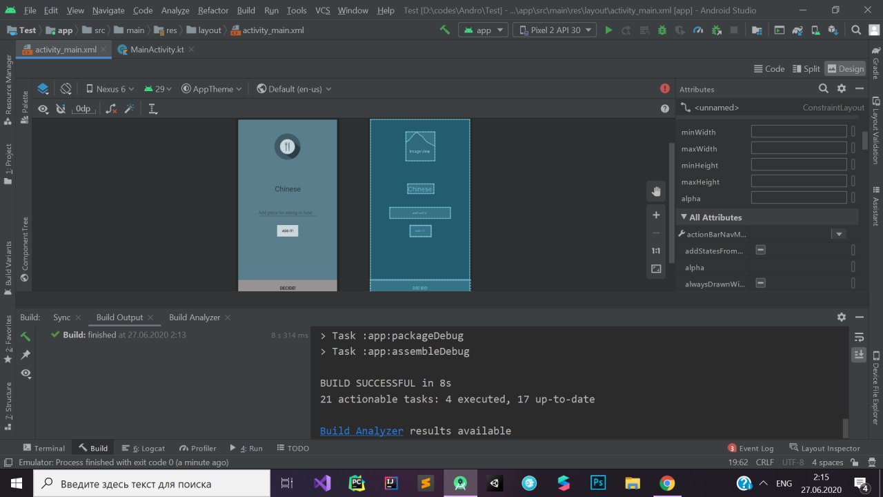Switch to MainActivity.kt editor tab

pos(157,50)
